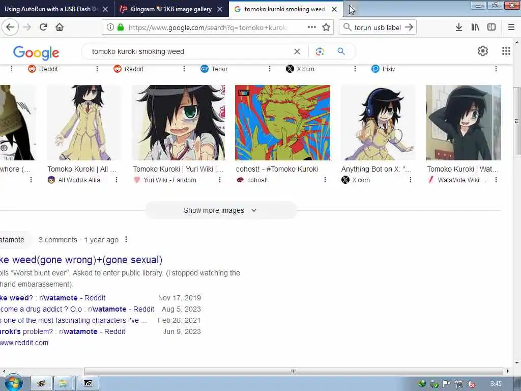Go back with the browser back arrow
521x391 pixels.
pyautogui.click(x=10, y=27)
